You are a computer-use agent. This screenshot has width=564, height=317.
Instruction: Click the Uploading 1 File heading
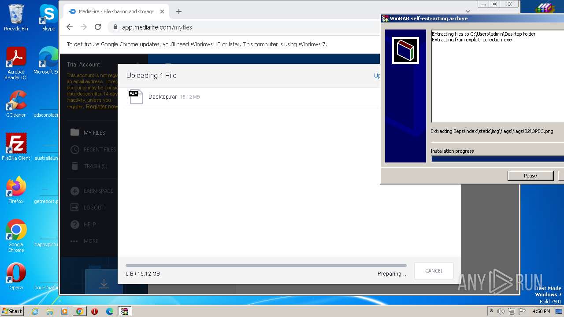[151, 75]
